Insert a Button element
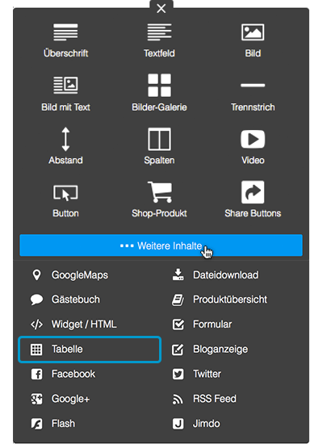Image resolution: width=323 pixels, height=444 pixels. (65, 201)
